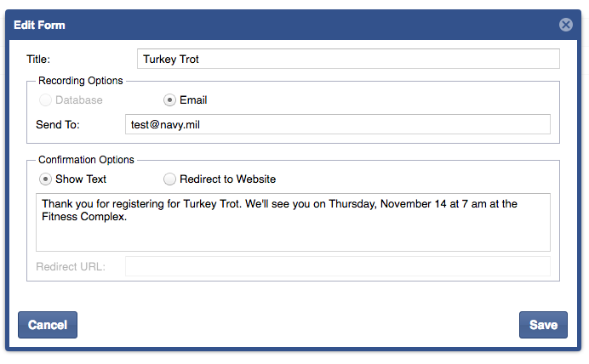
Task: Save the form changes
Action: 543,325
